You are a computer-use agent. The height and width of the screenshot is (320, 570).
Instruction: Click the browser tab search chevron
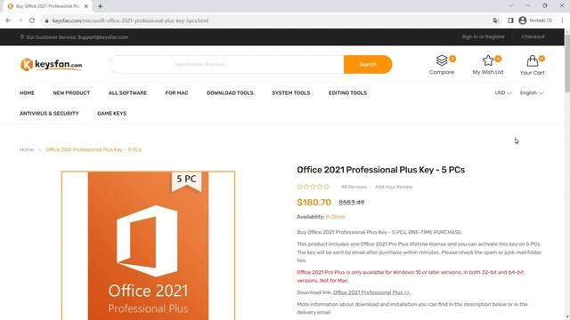510,6
